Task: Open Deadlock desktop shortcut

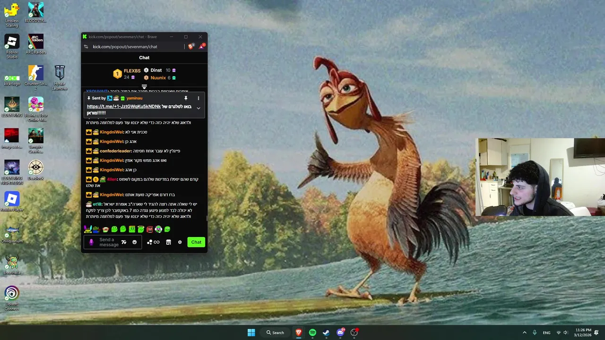Action: (x=35, y=170)
